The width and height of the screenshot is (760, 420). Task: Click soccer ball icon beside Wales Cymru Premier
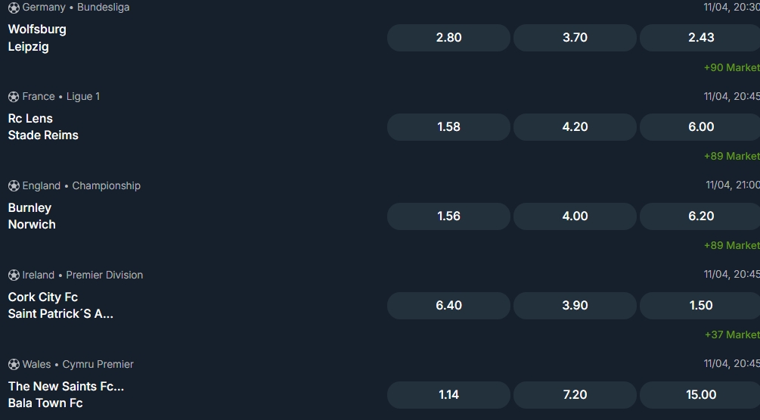click(14, 365)
